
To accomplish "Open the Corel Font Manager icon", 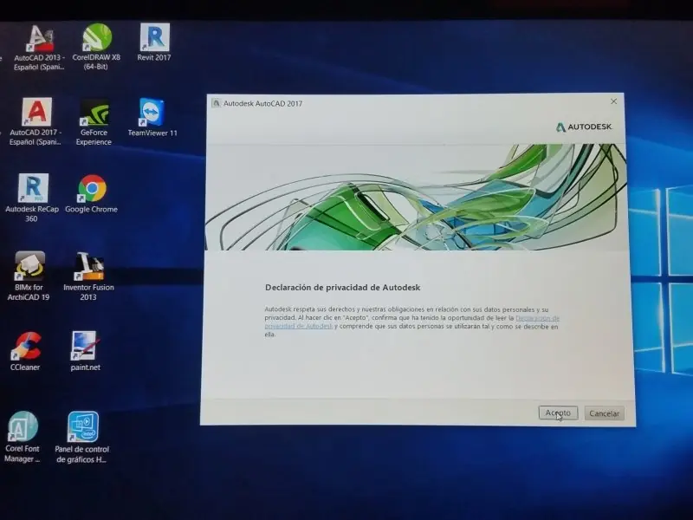I will click(x=23, y=437).
